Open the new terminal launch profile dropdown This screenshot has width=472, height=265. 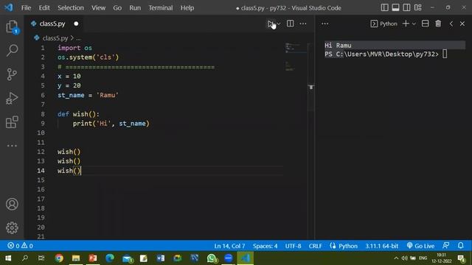414,24
